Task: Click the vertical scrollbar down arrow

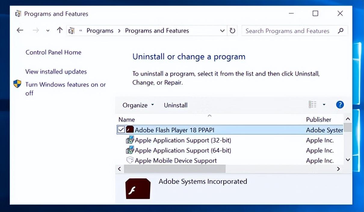Action: (x=348, y=160)
